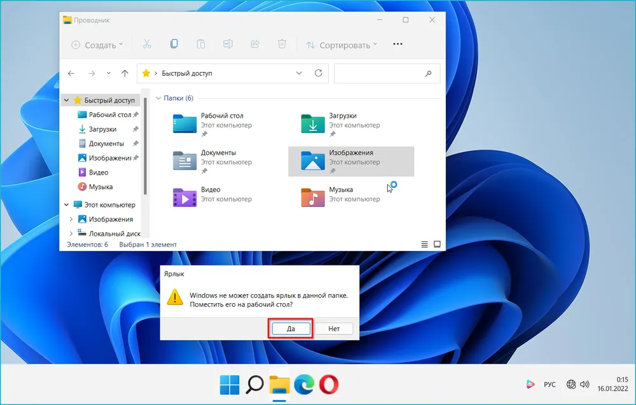Go up one folder level with Up arrow
Image resolution: width=636 pixels, height=405 pixels.
pos(125,73)
